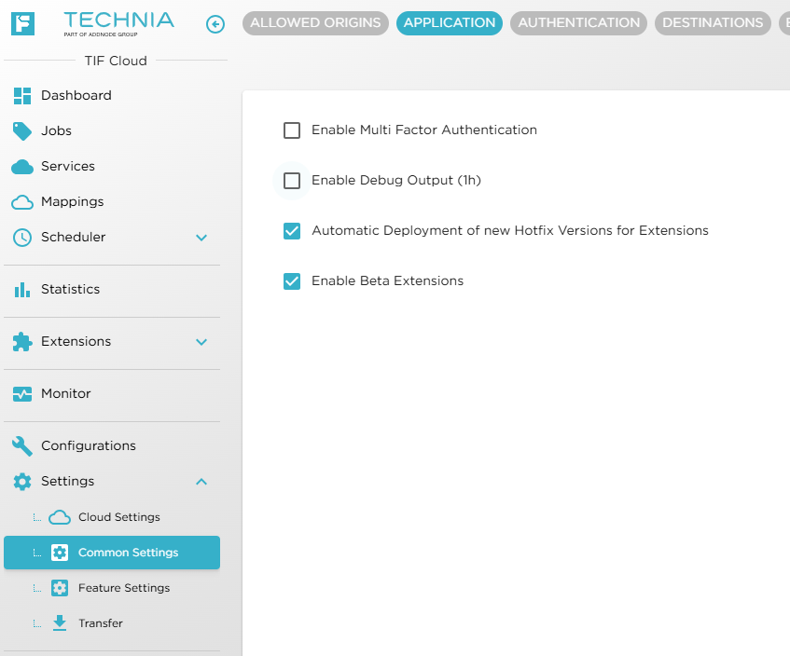
Task: Click the Scheduler clock icon
Action: [x=21, y=237]
